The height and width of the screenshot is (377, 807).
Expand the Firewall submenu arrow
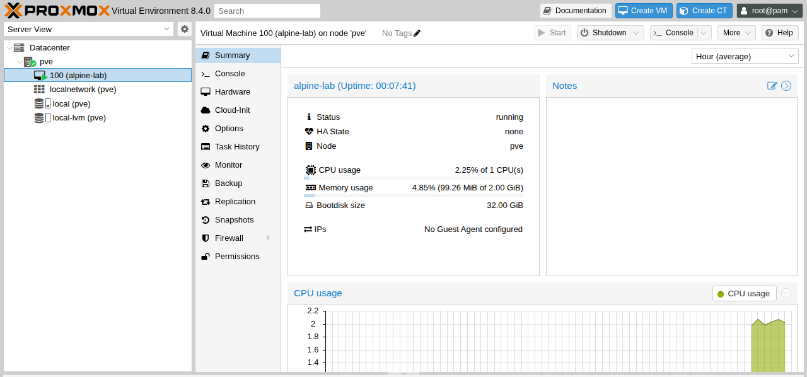(x=269, y=238)
